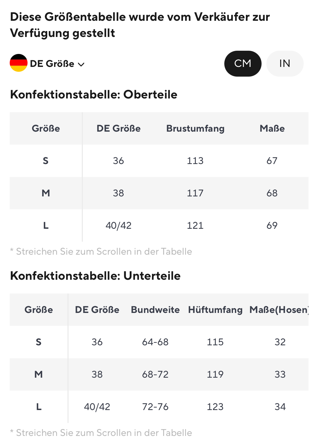Select size M row in Unterteile table

(x=39, y=374)
